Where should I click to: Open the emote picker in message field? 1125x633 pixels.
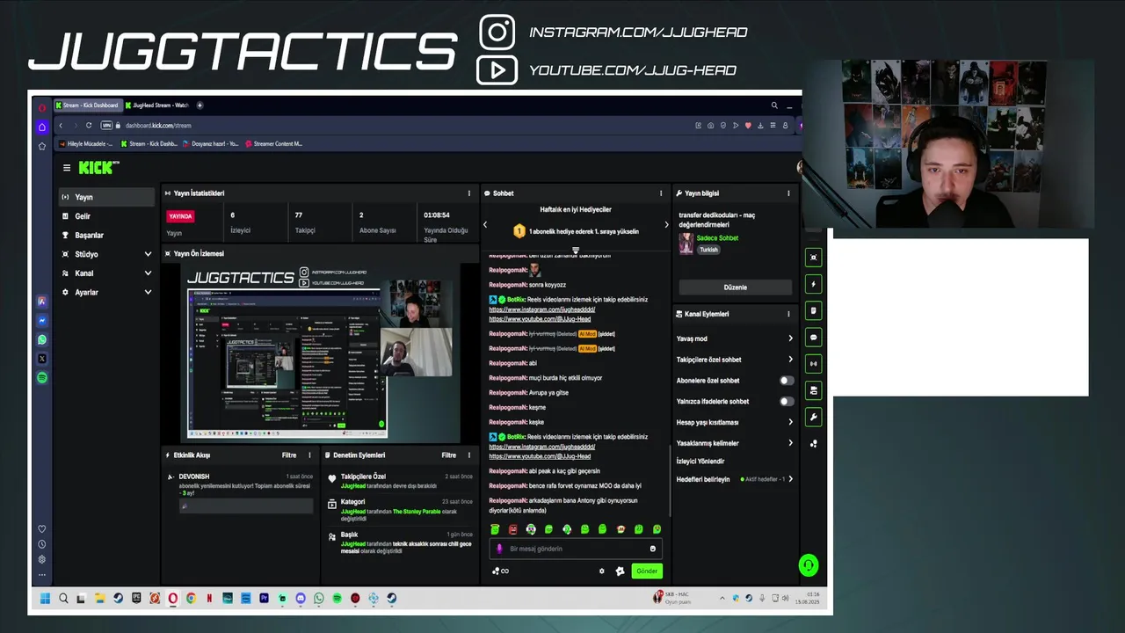point(652,549)
